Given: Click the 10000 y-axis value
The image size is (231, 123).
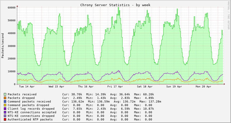Looking at the screenshot, I should pyautogui.click(x=12, y=71).
